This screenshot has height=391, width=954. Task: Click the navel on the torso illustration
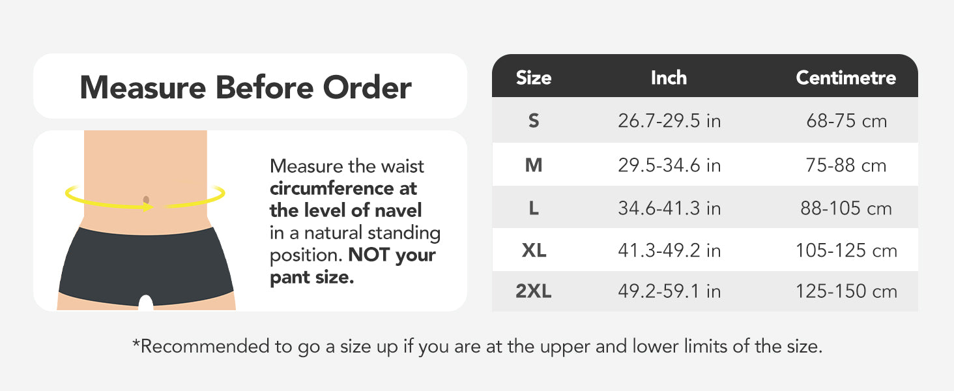point(146,199)
